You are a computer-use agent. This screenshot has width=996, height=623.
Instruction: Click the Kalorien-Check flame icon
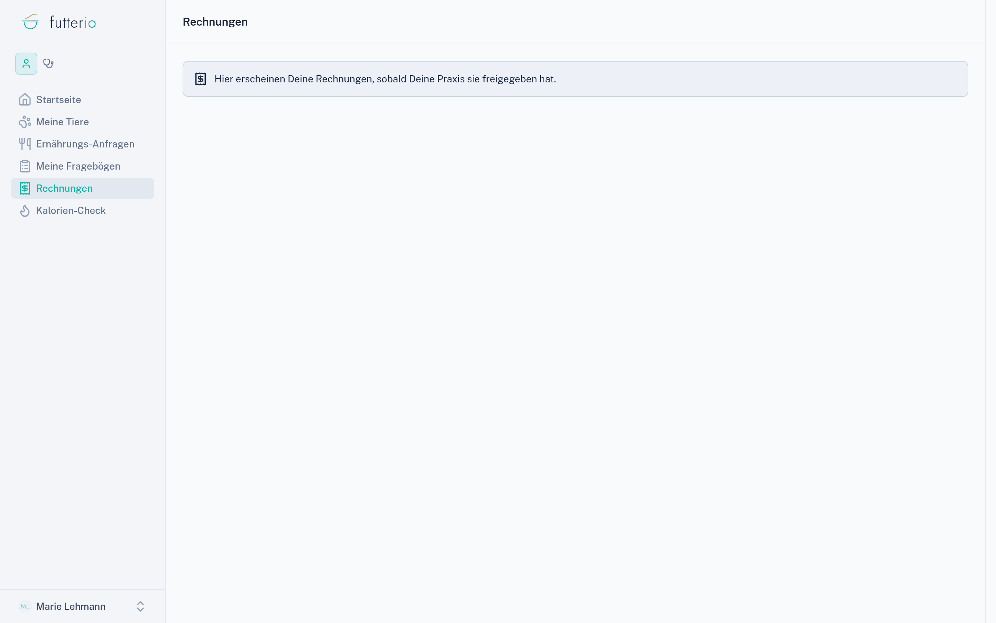click(x=25, y=210)
